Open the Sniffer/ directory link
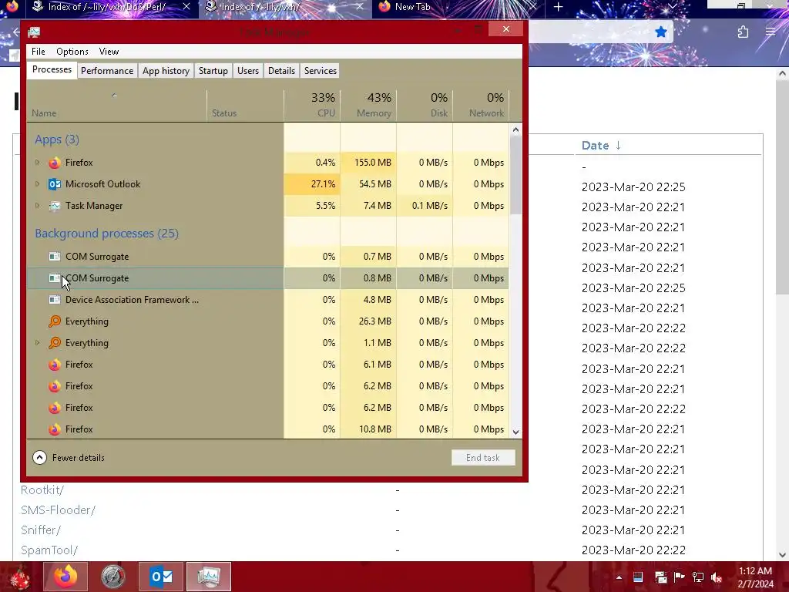Viewport: 789px width, 592px height. click(x=41, y=530)
